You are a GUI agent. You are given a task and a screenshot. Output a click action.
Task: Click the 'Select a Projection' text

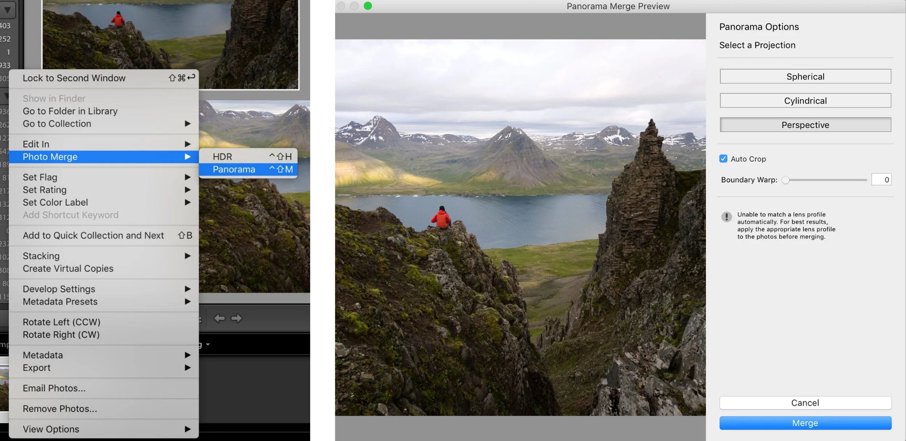pyautogui.click(x=757, y=45)
